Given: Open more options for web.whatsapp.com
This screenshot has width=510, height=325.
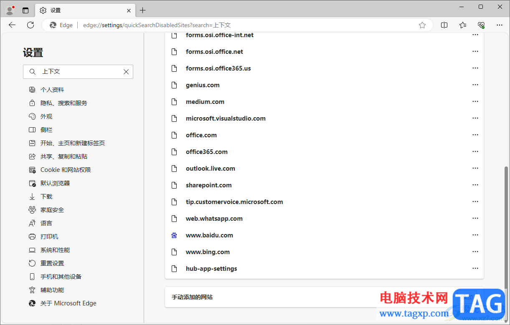Looking at the screenshot, I should [475, 218].
